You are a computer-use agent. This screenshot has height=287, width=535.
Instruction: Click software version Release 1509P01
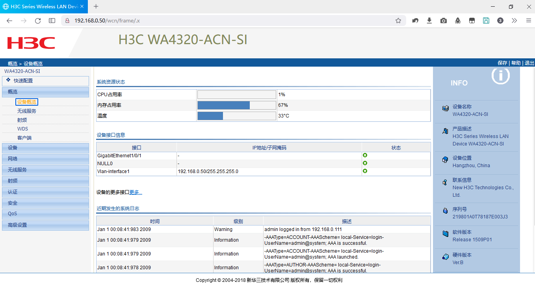pyautogui.click(x=472, y=240)
